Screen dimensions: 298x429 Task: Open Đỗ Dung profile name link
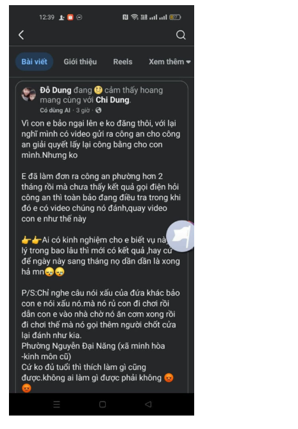tap(56, 90)
